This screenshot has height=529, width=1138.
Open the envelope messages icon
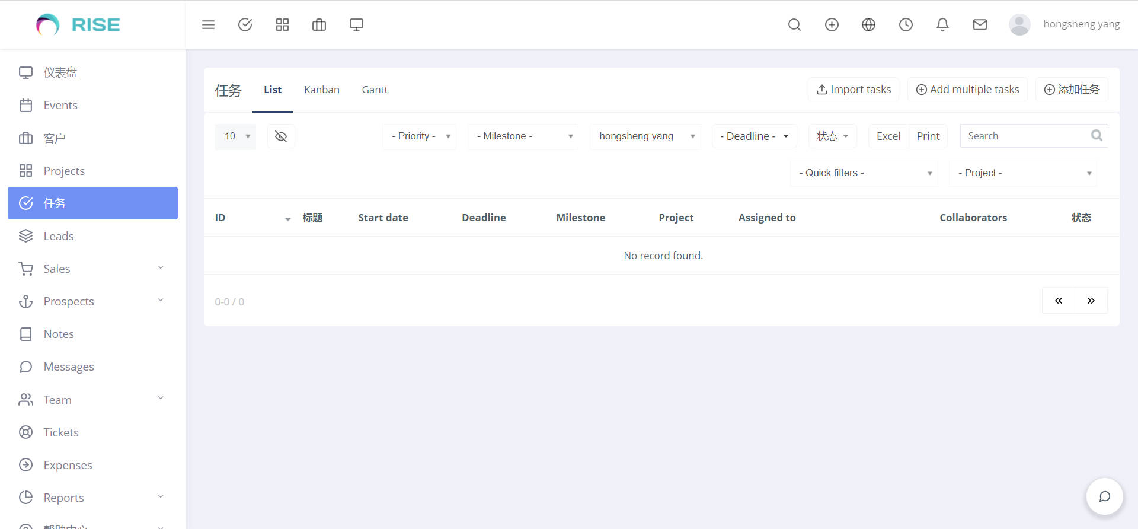click(980, 24)
